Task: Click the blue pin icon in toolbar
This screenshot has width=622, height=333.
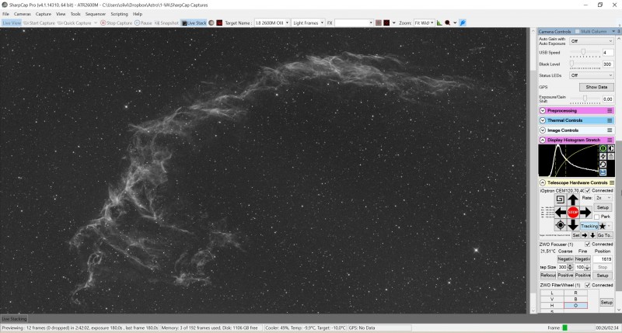Action: (x=463, y=23)
